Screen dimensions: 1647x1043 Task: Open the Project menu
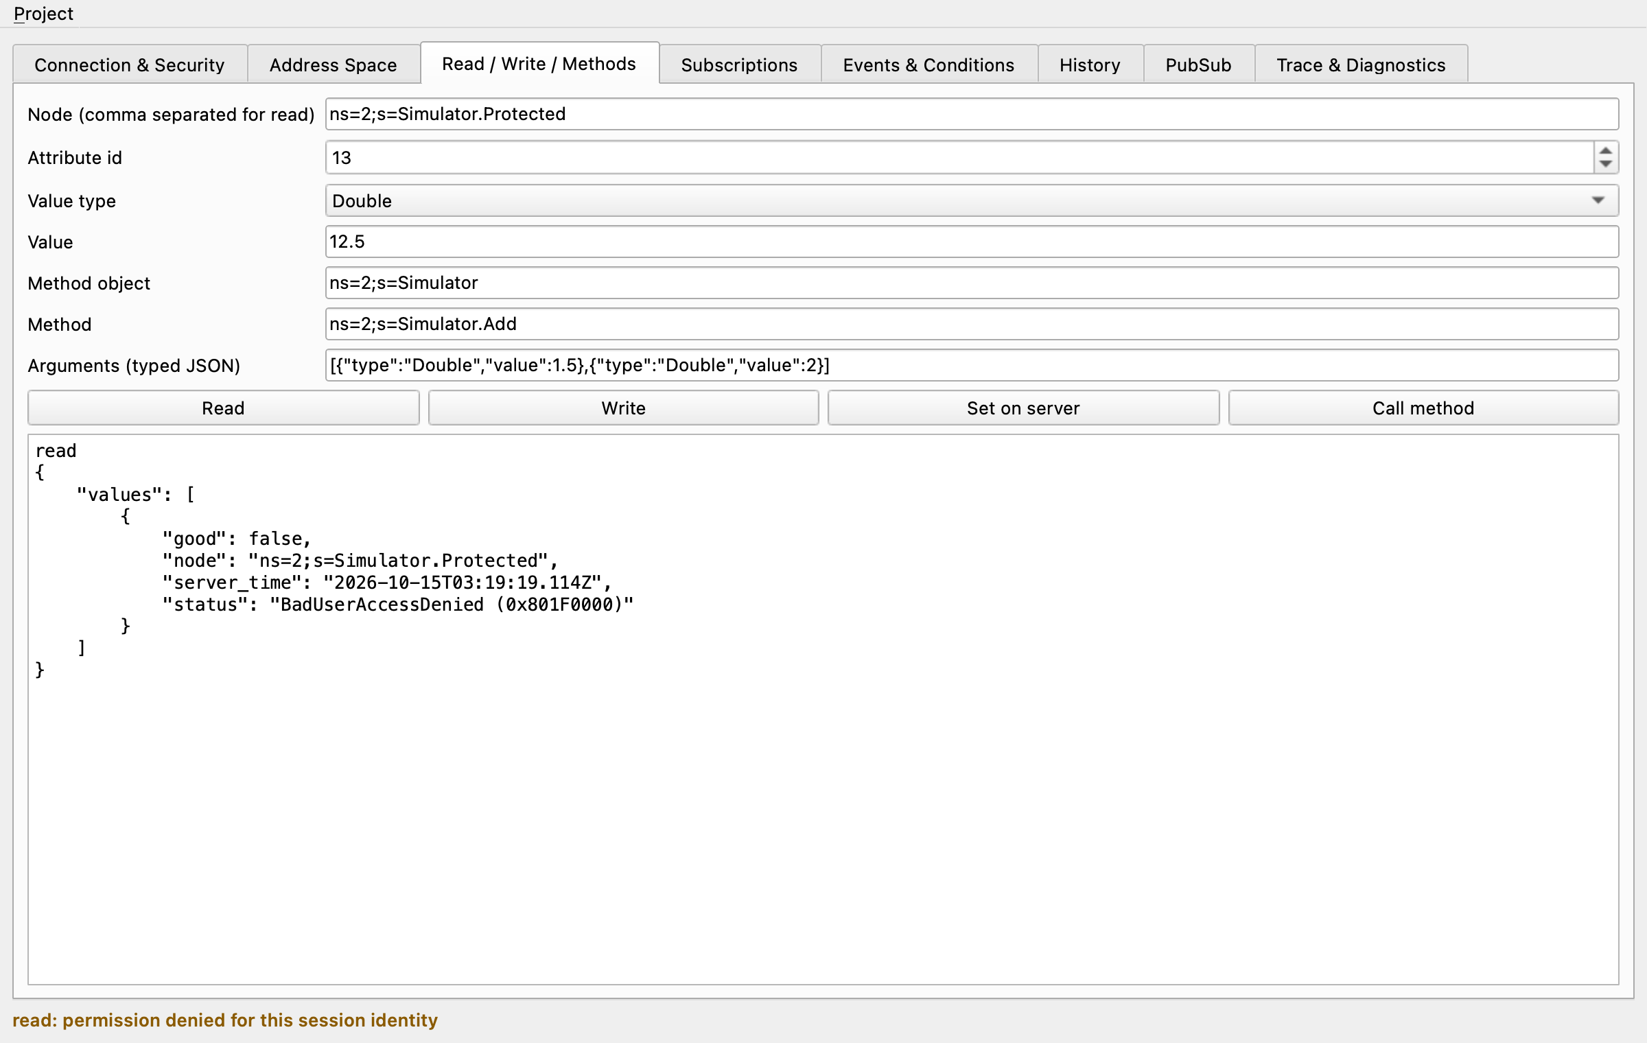coord(43,14)
